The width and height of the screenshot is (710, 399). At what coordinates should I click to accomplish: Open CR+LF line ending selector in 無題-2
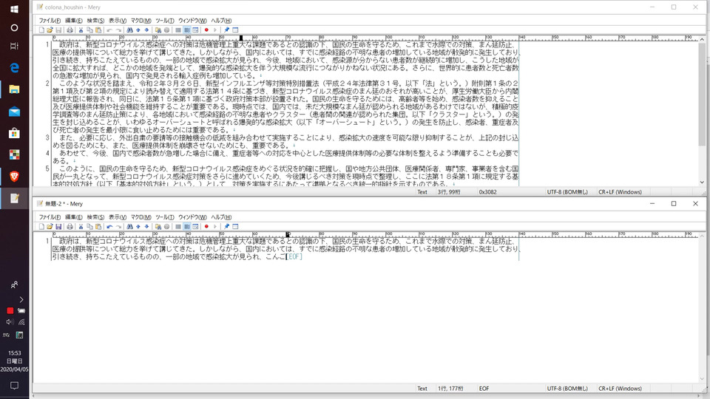(x=620, y=389)
